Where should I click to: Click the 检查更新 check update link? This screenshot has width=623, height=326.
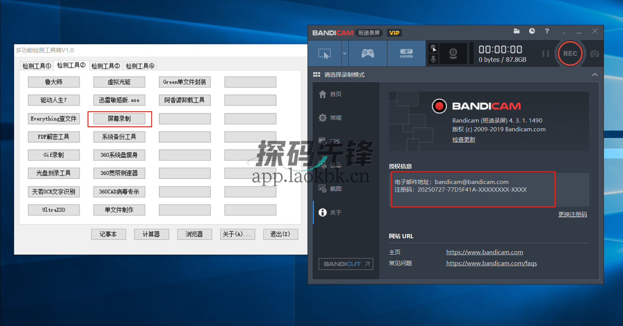pos(464,140)
